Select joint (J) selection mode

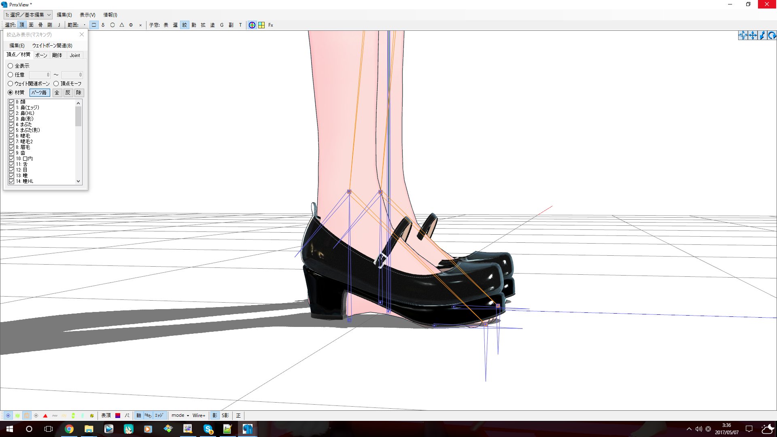pyautogui.click(x=59, y=25)
